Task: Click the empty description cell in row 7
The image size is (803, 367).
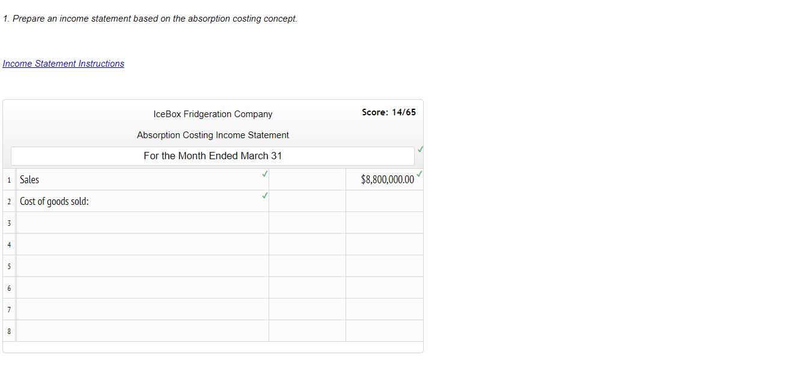Action: tap(142, 309)
